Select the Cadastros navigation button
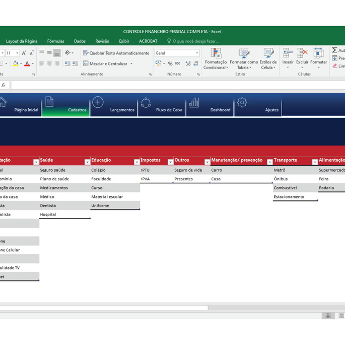The image size is (345, 345). [66, 105]
